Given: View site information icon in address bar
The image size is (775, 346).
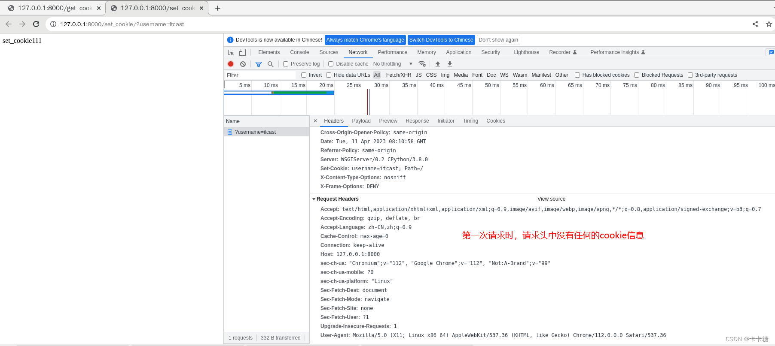Looking at the screenshot, I should pyautogui.click(x=53, y=24).
